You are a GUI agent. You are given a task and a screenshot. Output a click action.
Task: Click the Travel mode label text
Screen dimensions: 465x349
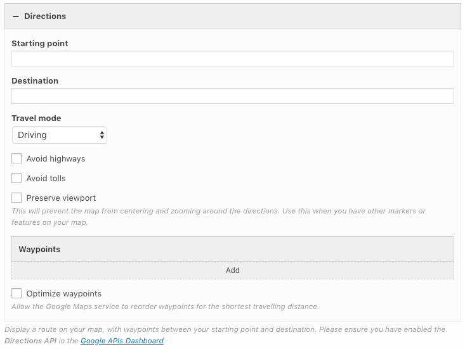click(x=36, y=118)
